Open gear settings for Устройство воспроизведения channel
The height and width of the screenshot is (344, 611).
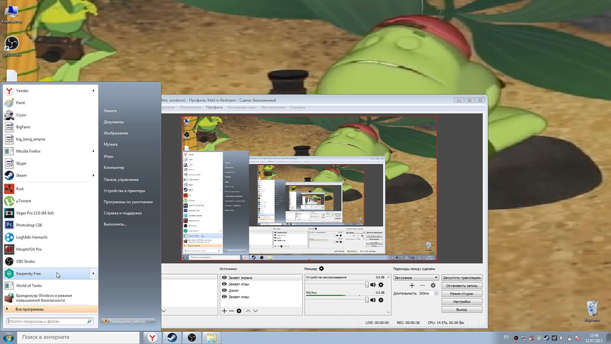(x=380, y=285)
